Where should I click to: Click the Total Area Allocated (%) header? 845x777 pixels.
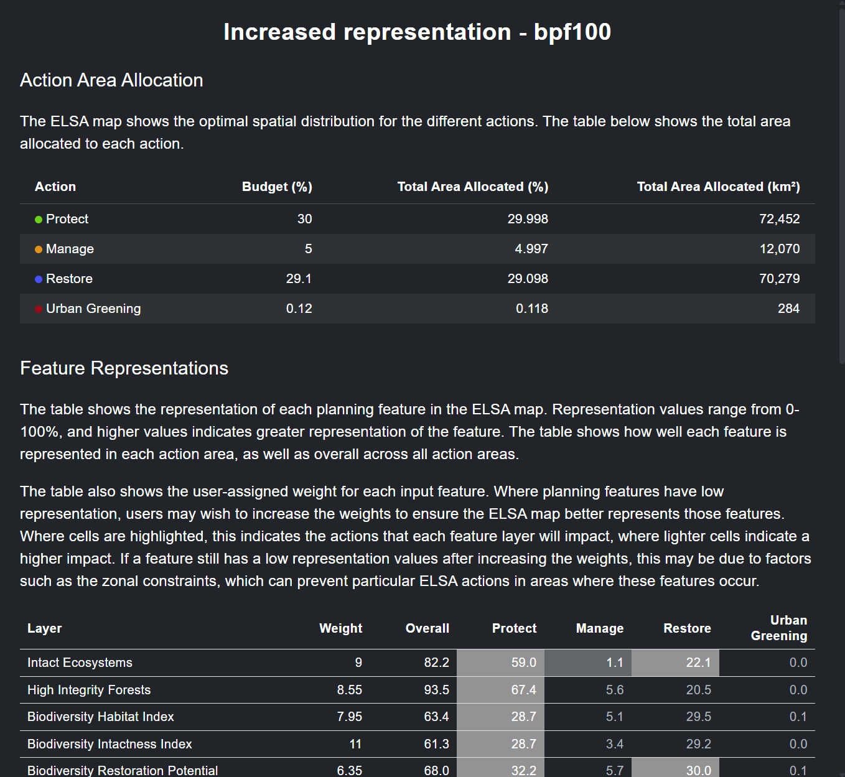click(472, 187)
